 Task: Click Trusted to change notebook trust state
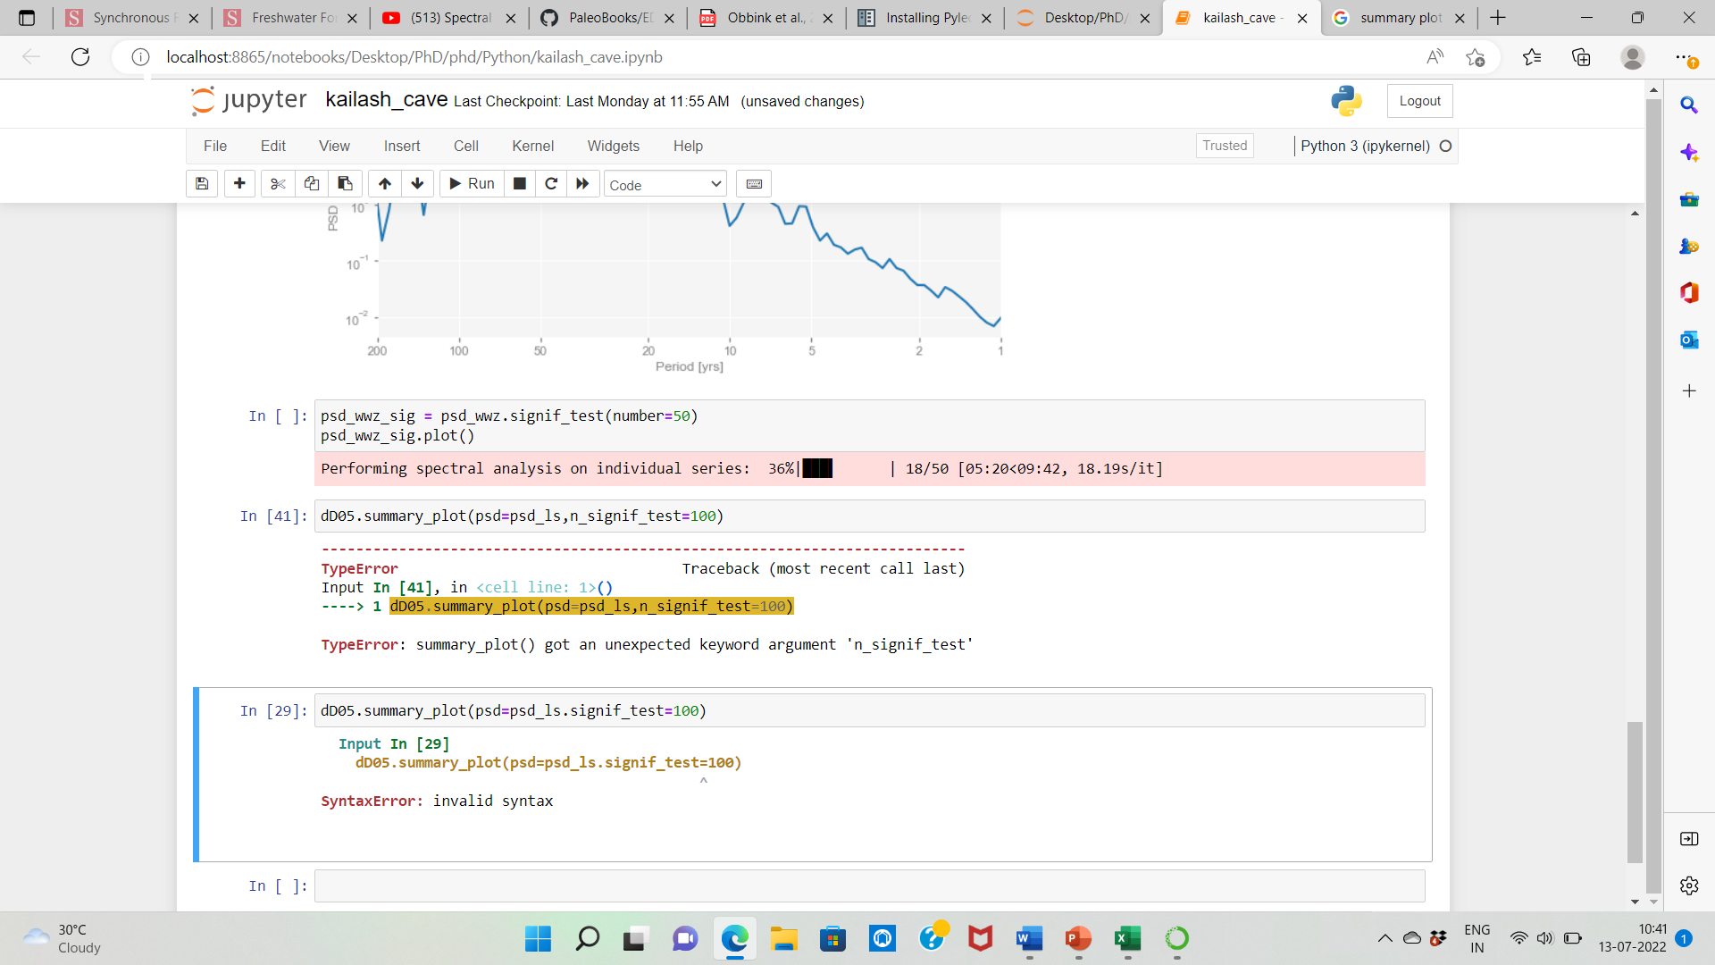(1224, 145)
